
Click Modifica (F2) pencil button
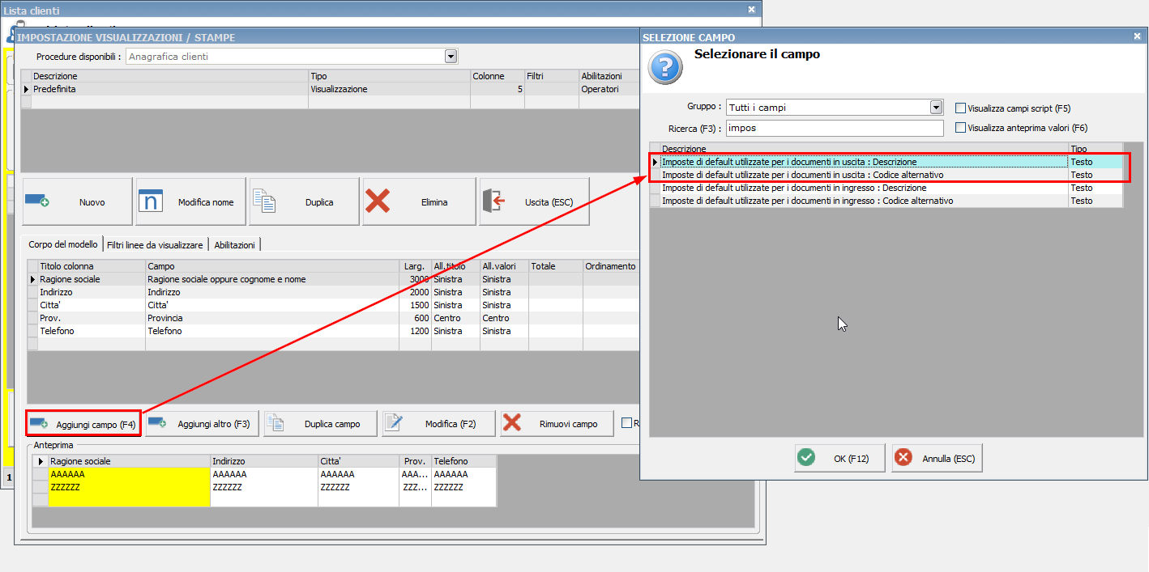point(439,424)
